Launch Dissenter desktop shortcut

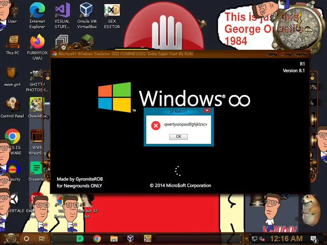point(37,171)
